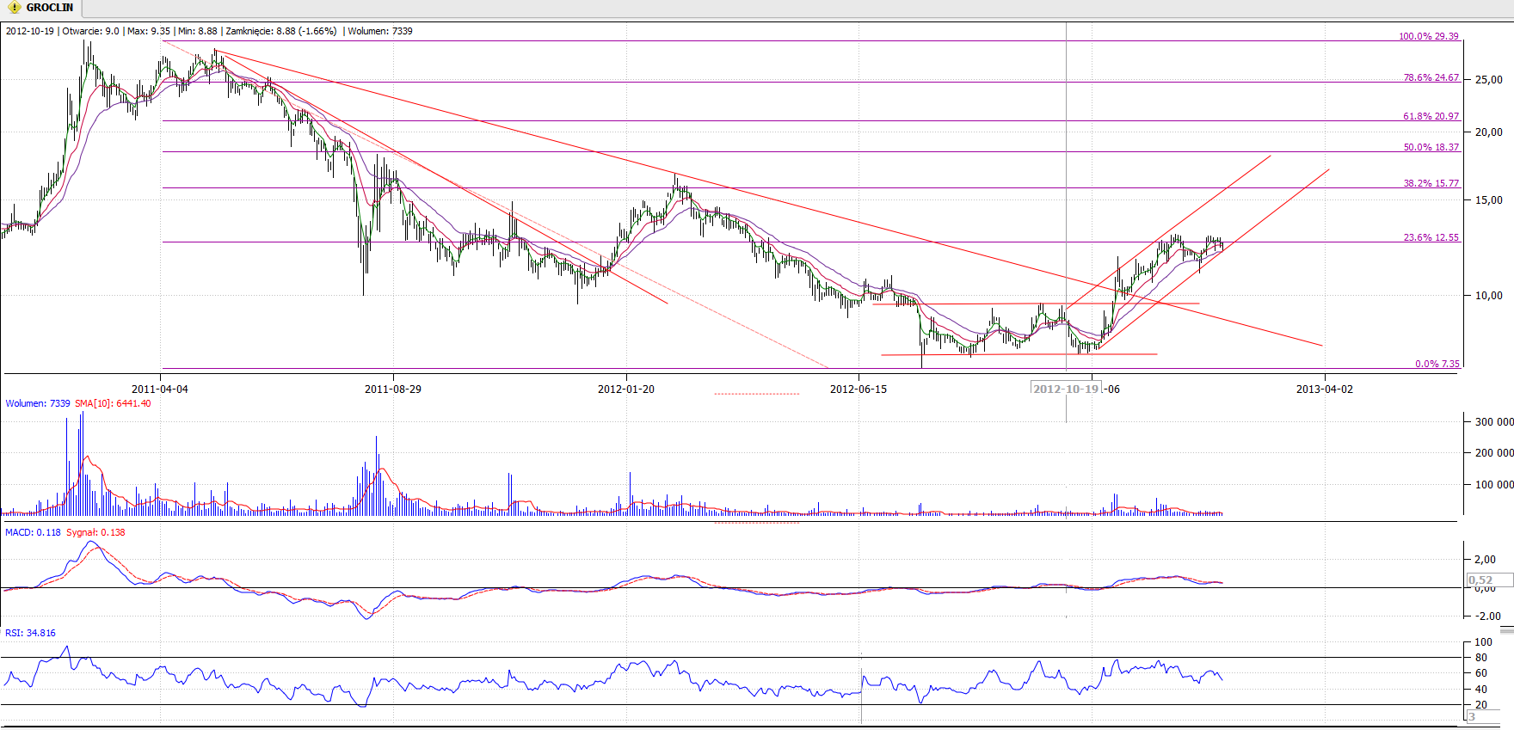Select the GROCLIN chart tab title
The height and width of the screenshot is (730, 1514).
tap(50, 8)
